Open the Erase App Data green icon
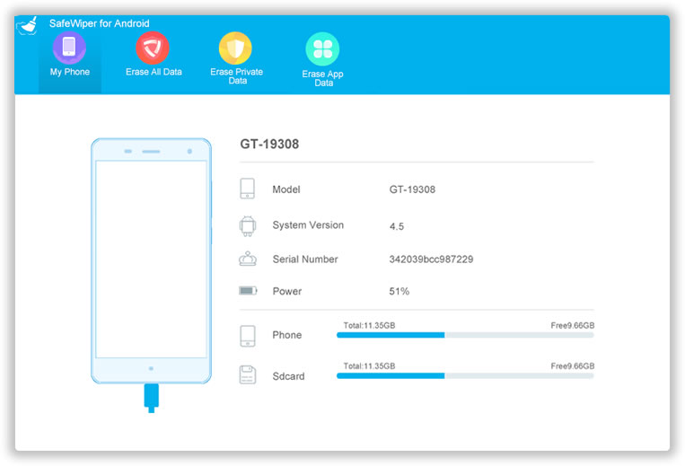The image size is (685, 466). (x=322, y=48)
